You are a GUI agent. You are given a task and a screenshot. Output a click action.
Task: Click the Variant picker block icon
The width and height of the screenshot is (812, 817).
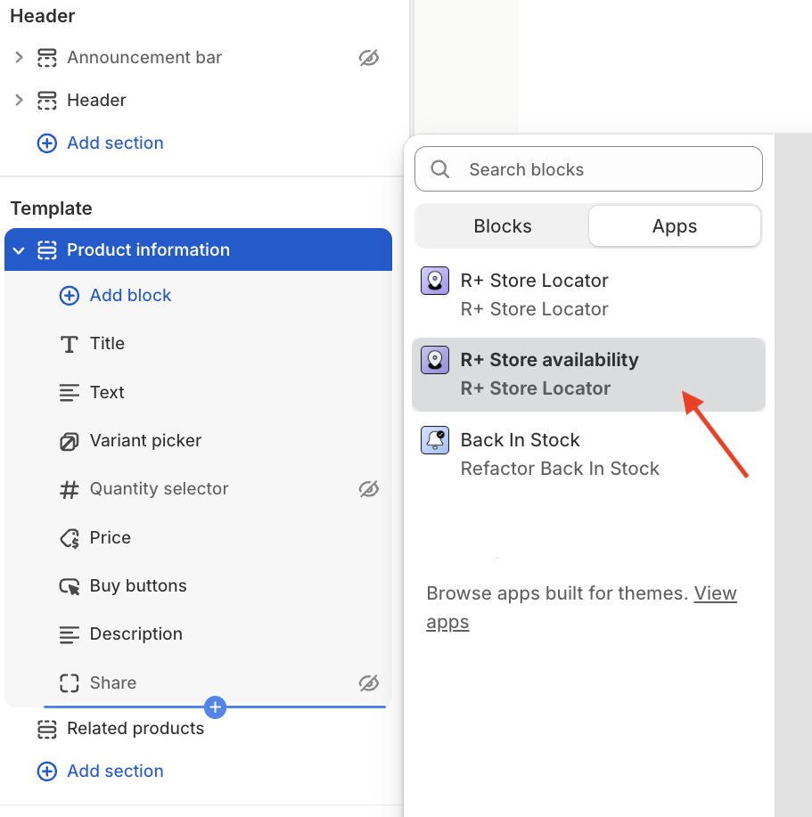coord(70,441)
